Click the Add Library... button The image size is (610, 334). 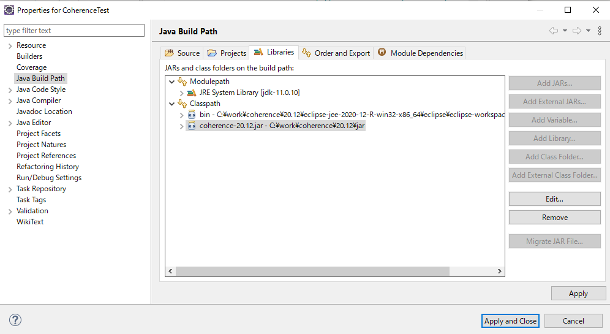point(554,138)
